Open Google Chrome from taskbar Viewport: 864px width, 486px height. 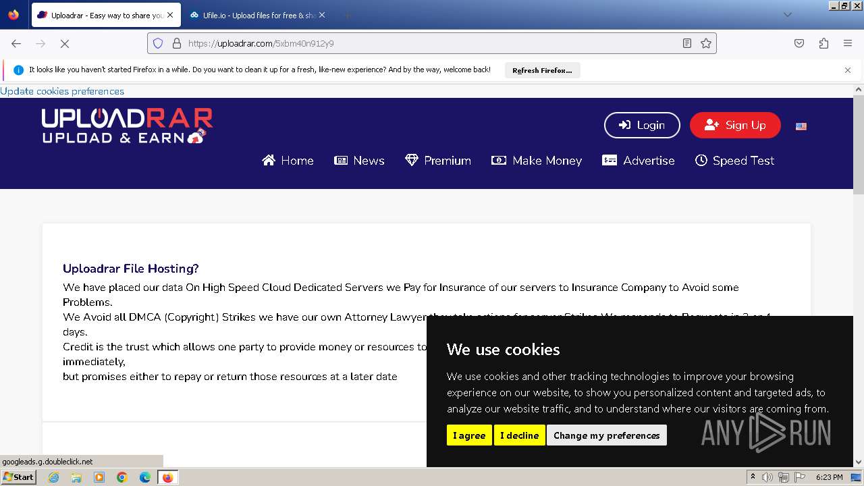coord(122,477)
